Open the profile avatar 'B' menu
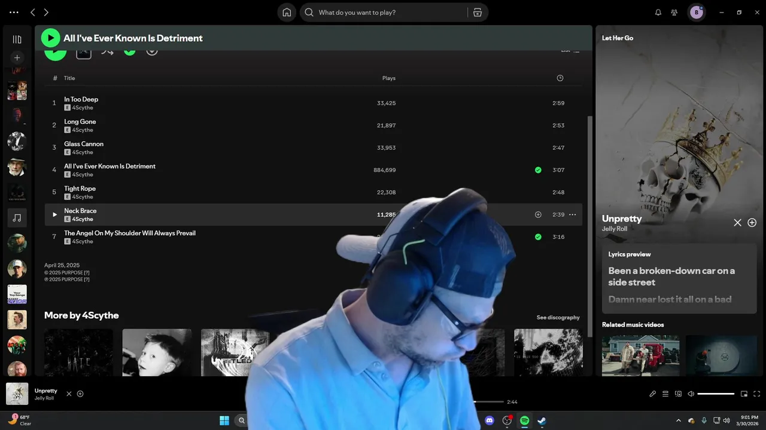766x430 pixels. [697, 13]
